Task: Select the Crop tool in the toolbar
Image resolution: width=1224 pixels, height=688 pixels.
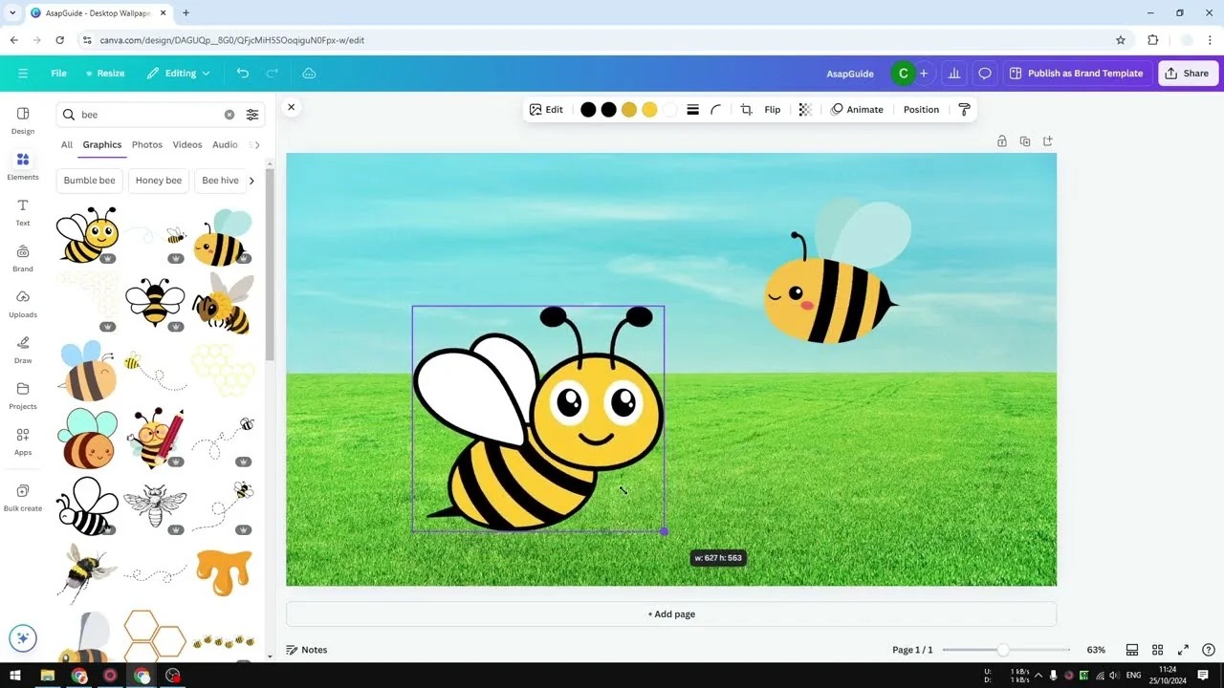Action: click(746, 109)
